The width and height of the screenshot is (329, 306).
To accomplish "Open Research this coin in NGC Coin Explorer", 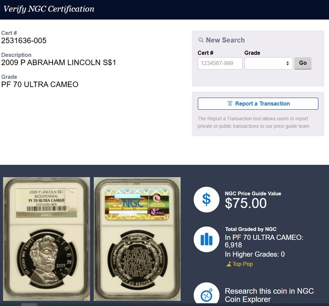I will [269, 295].
